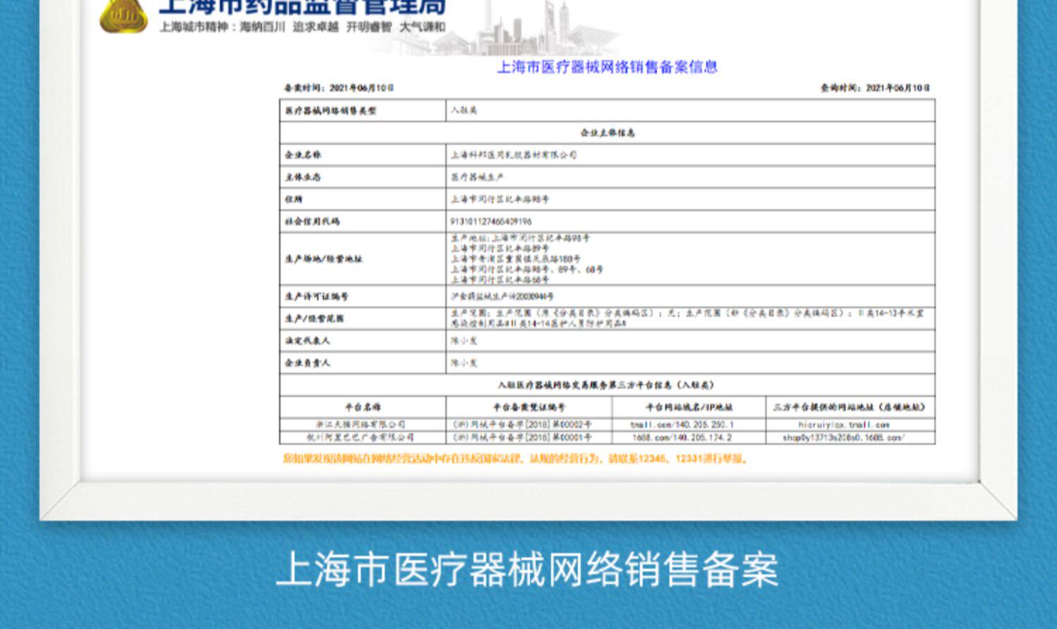Click the 1688.com/140.205.174.2 cell
Viewport: 1057px width, 629px height.
[682, 437]
